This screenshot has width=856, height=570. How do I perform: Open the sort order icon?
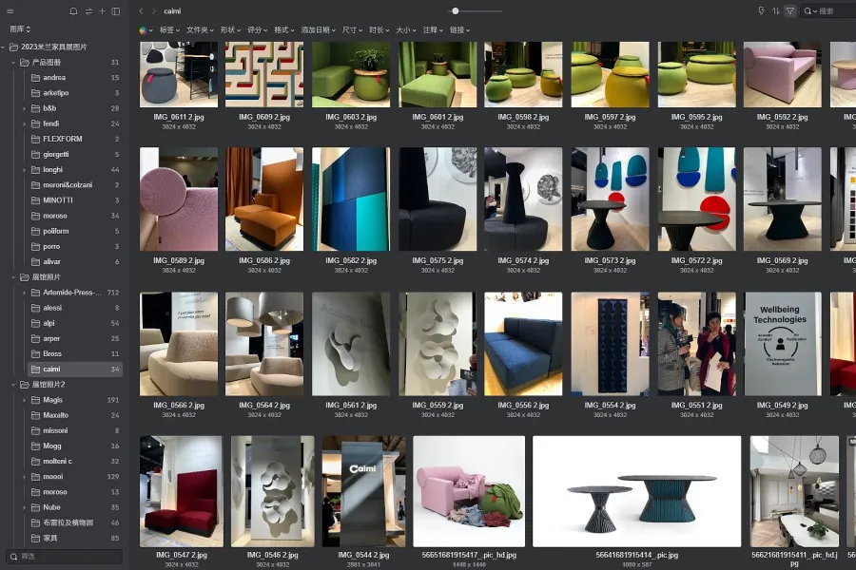pos(775,10)
